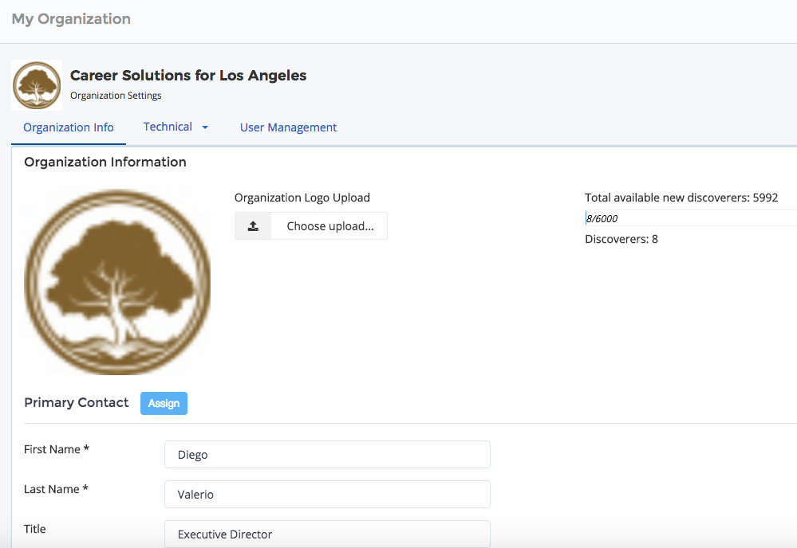
Task: Click the First Name * label
Action: (x=57, y=449)
